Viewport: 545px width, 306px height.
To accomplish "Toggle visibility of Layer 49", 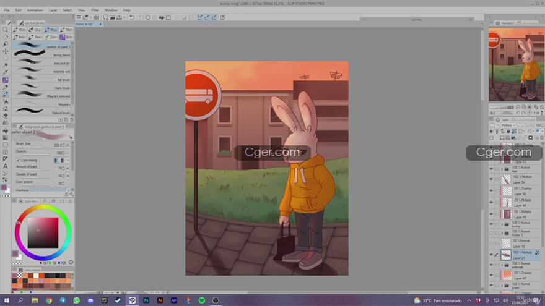I will [x=492, y=214].
